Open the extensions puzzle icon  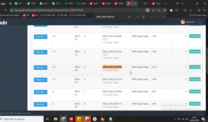coord(177,10)
